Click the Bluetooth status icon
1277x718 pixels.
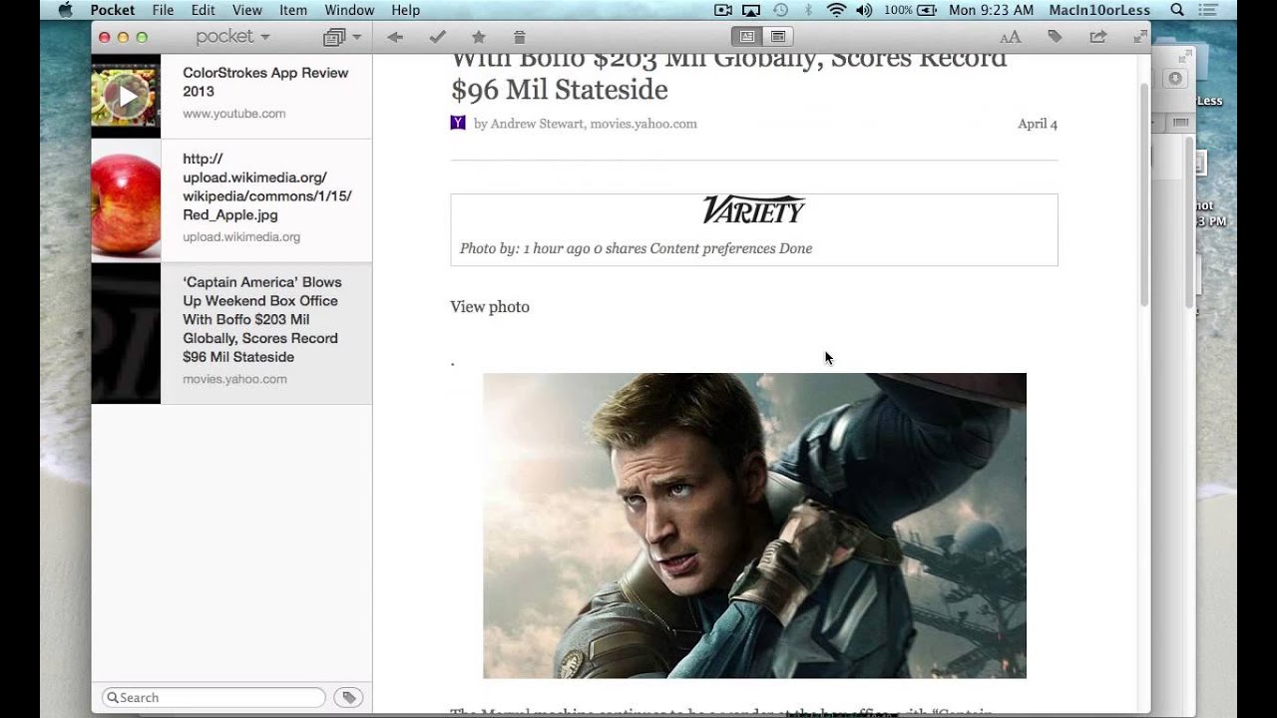[809, 10]
